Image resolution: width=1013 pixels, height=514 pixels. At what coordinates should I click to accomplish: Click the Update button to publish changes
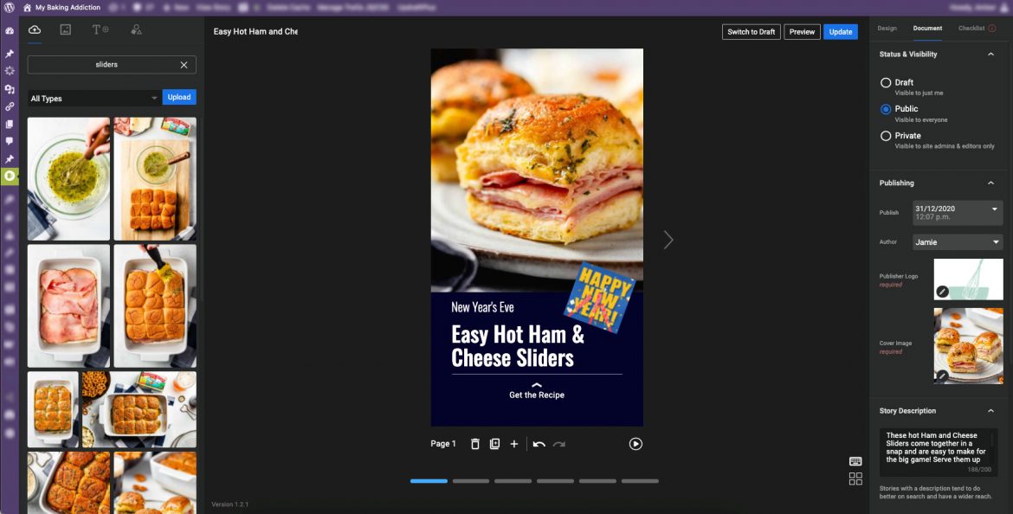click(840, 31)
